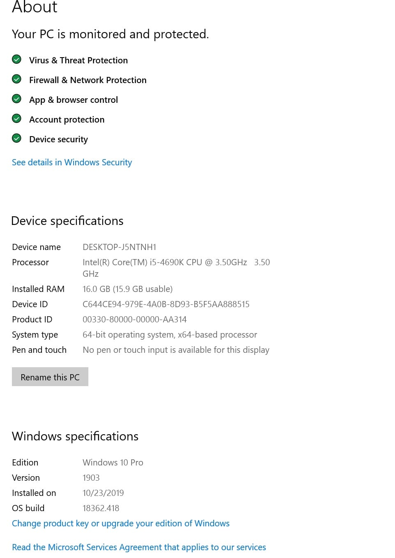
Task: Select the Virus & Threat Protection label
Action: click(x=79, y=60)
